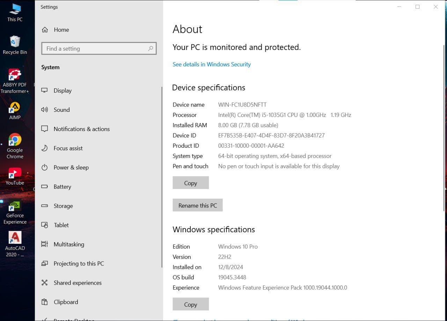Viewport: 447px width, 321px height.
Task: Click the 22H2 version value
Action: tap(225, 257)
